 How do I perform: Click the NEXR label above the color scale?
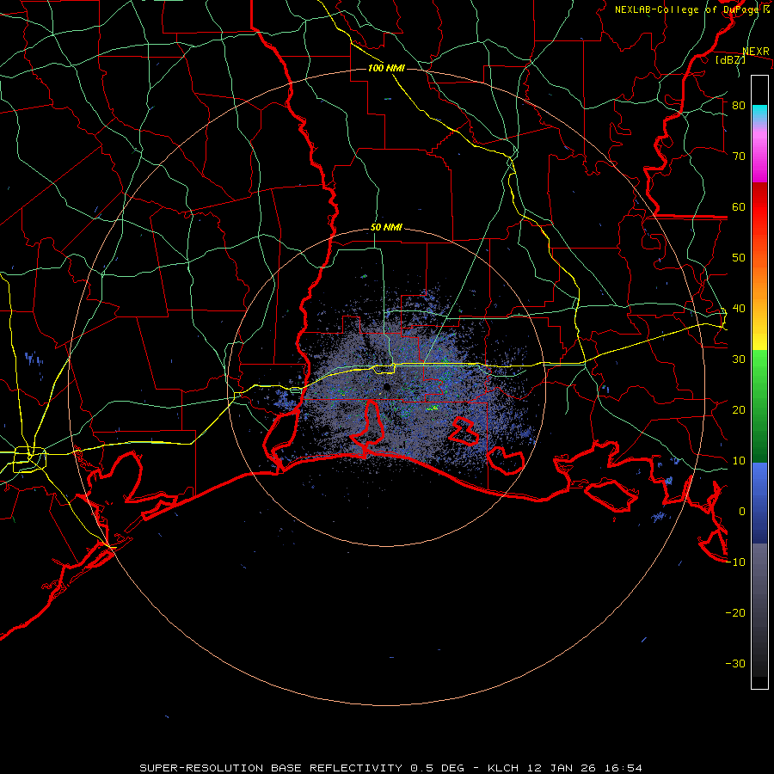pos(756,52)
